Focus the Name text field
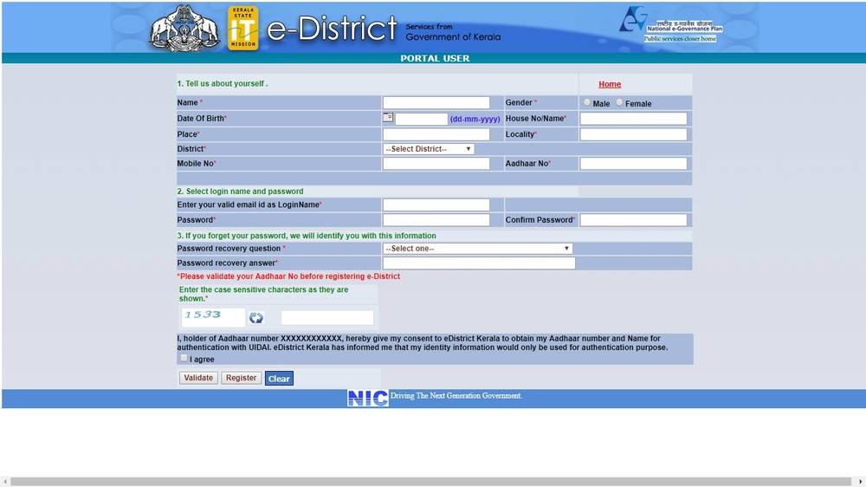 (436, 102)
